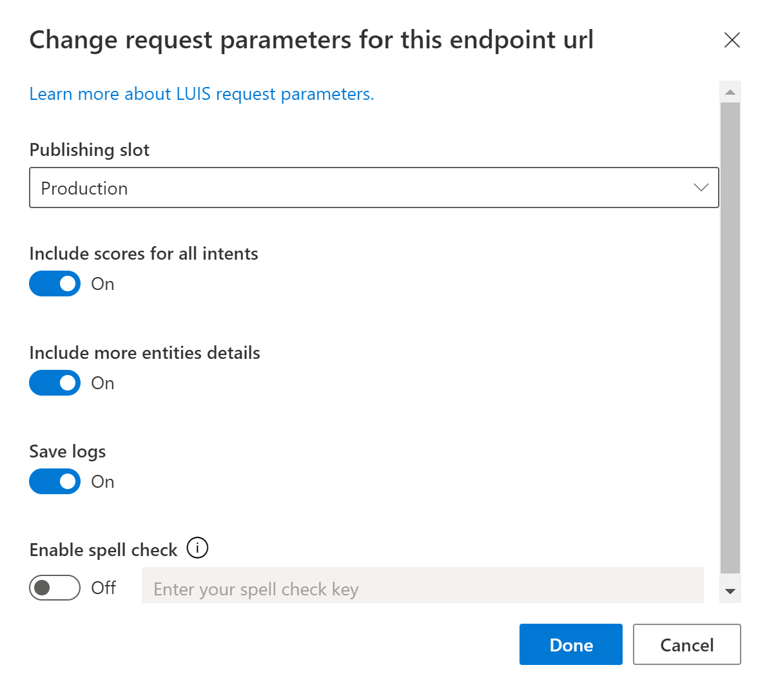Turn off Include scores for all intents switch
Viewport: 758px width, 683px height.
click(x=55, y=284)
